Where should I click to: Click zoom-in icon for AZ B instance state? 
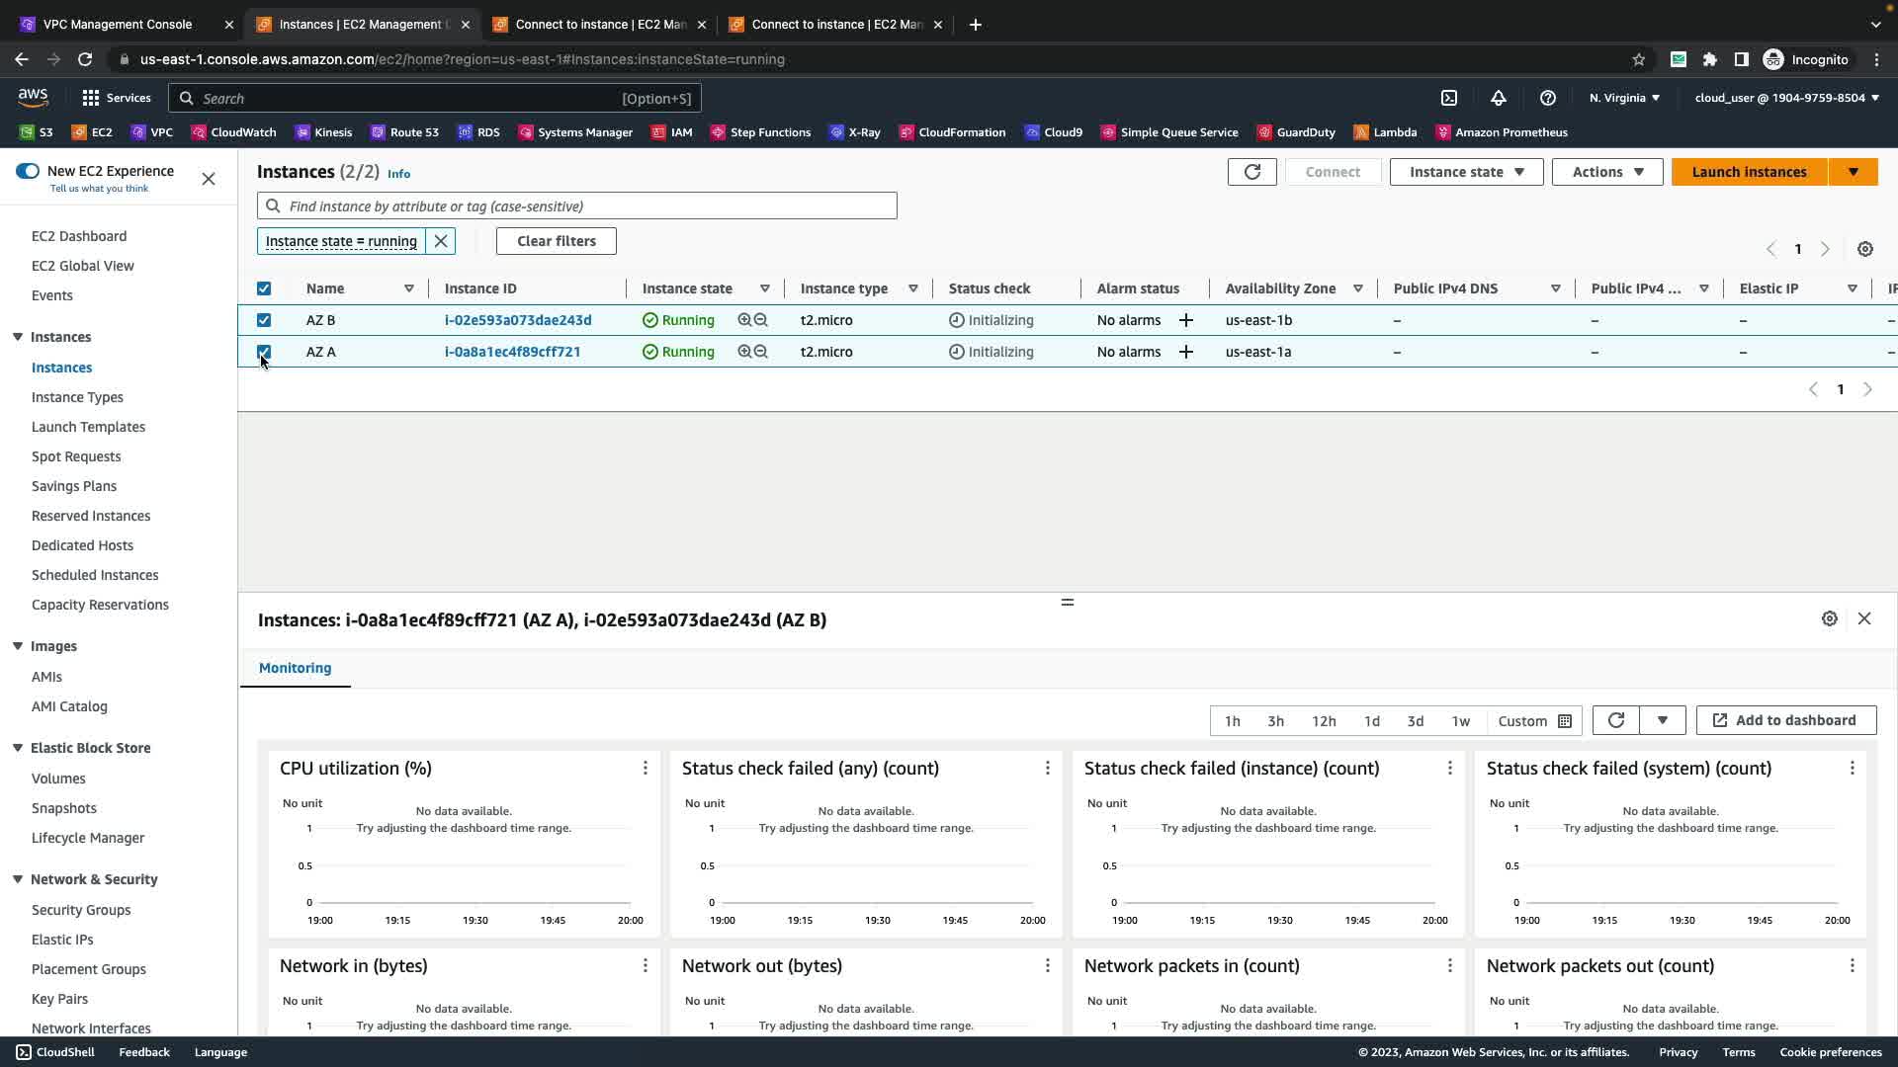point(744,320)
